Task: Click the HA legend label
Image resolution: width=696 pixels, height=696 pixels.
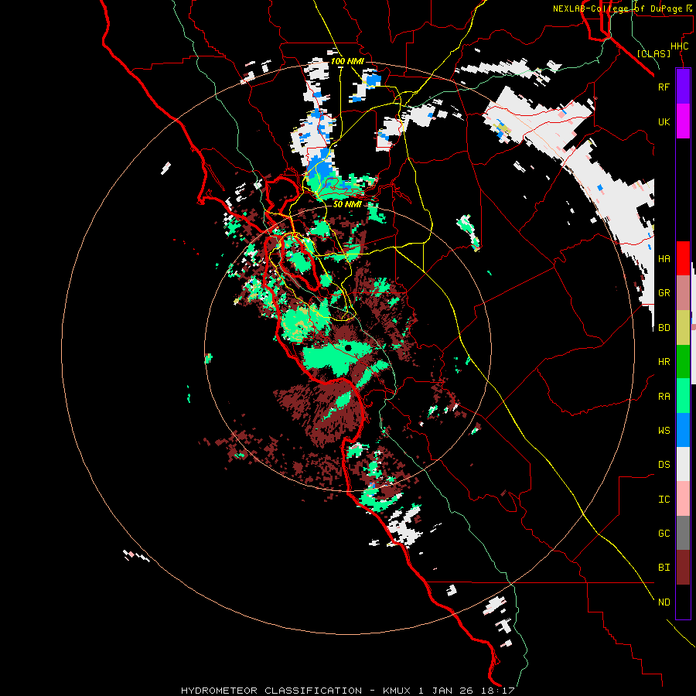Action: pos(664,259)
